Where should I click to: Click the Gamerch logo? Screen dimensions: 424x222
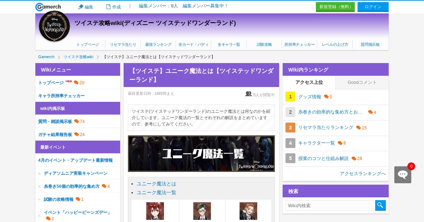point(48,7)
